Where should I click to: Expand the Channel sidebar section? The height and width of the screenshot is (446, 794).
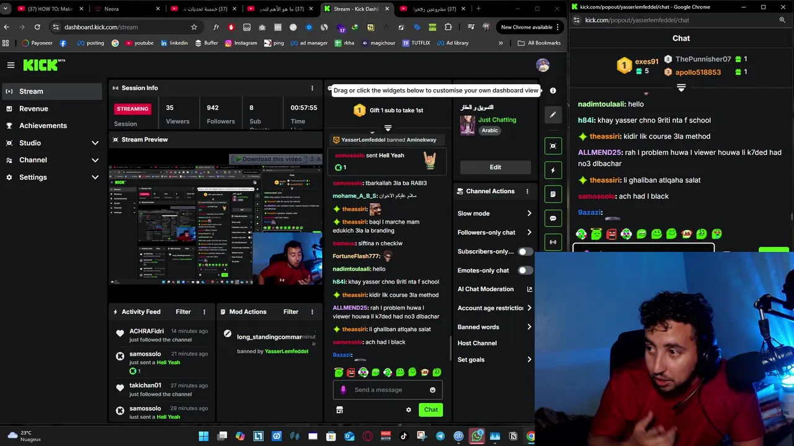(x=95, y=160)
